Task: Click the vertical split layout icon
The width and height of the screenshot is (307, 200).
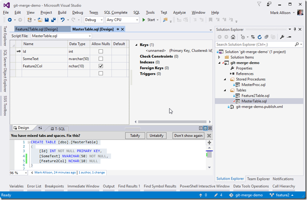Action: (x=201, y=128)
